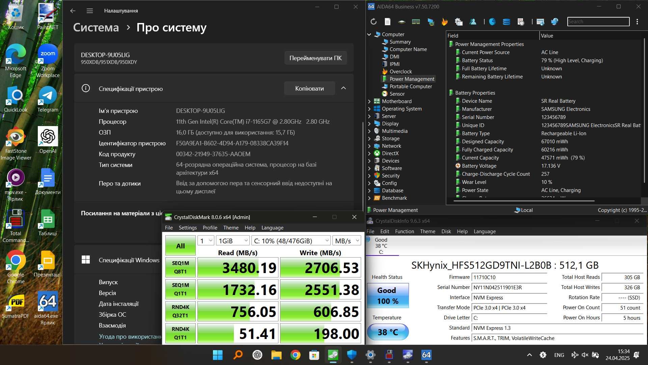Open CrystalDiskInfo Disk menu
Viewport: 648px width, 365px height.
point(446,232)
